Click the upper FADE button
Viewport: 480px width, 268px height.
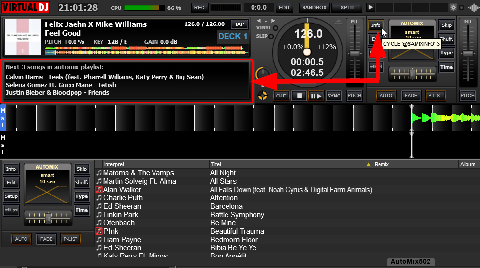coord(411,96)
